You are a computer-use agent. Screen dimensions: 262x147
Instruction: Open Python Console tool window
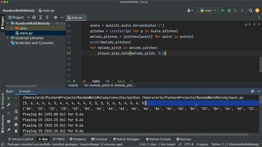158,139
